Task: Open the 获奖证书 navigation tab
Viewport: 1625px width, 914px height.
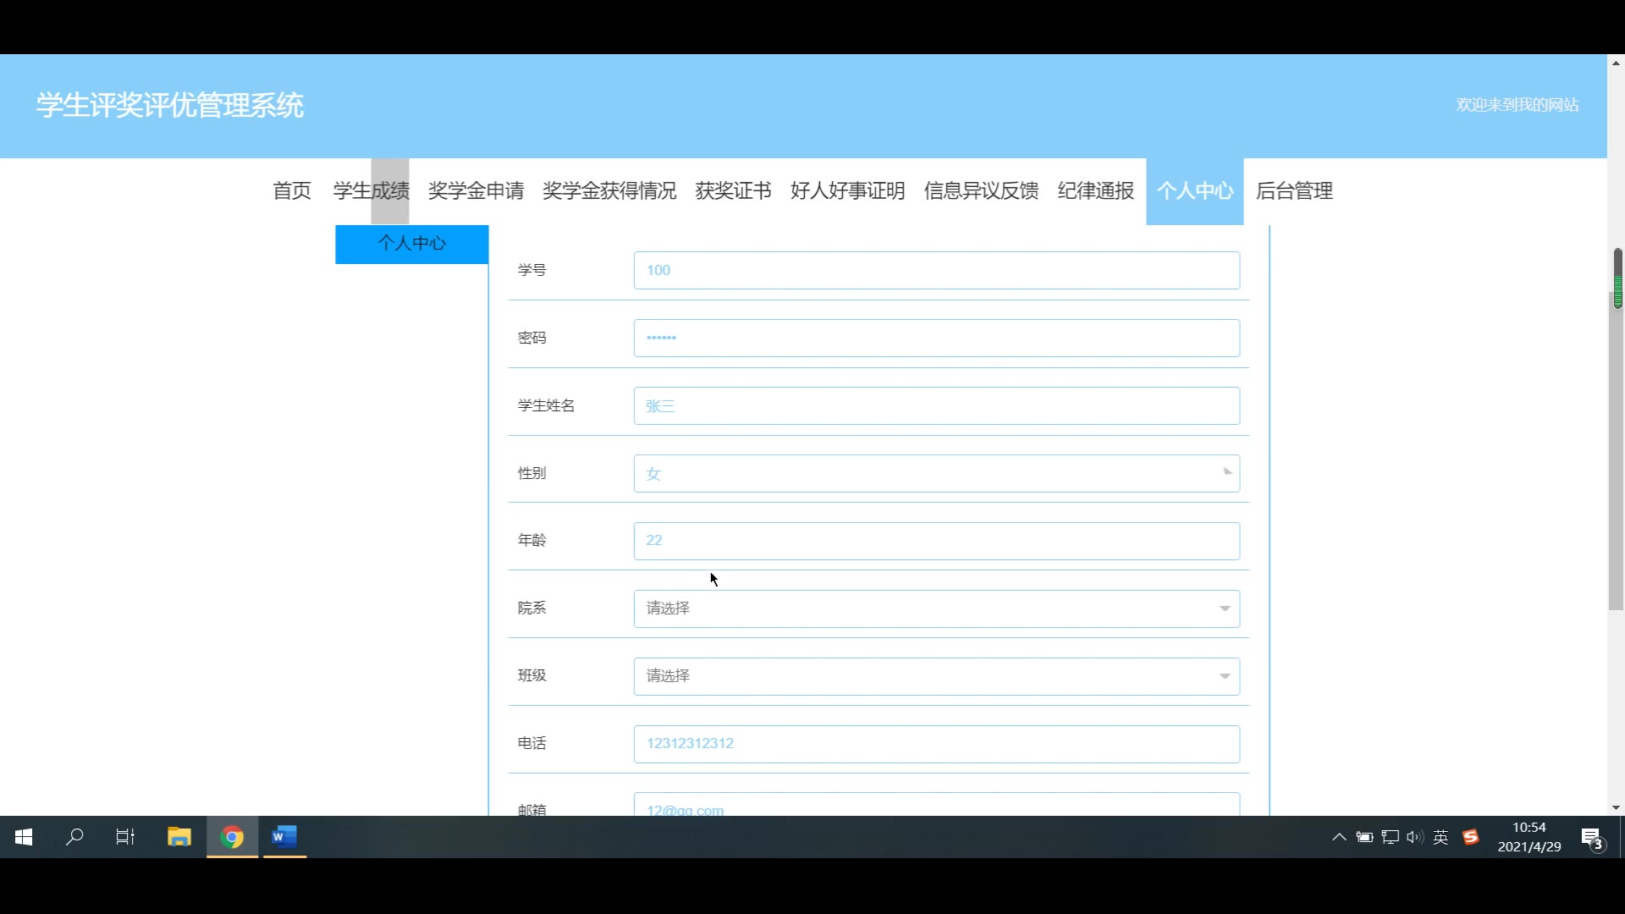Action: click(x=733, y=191)
